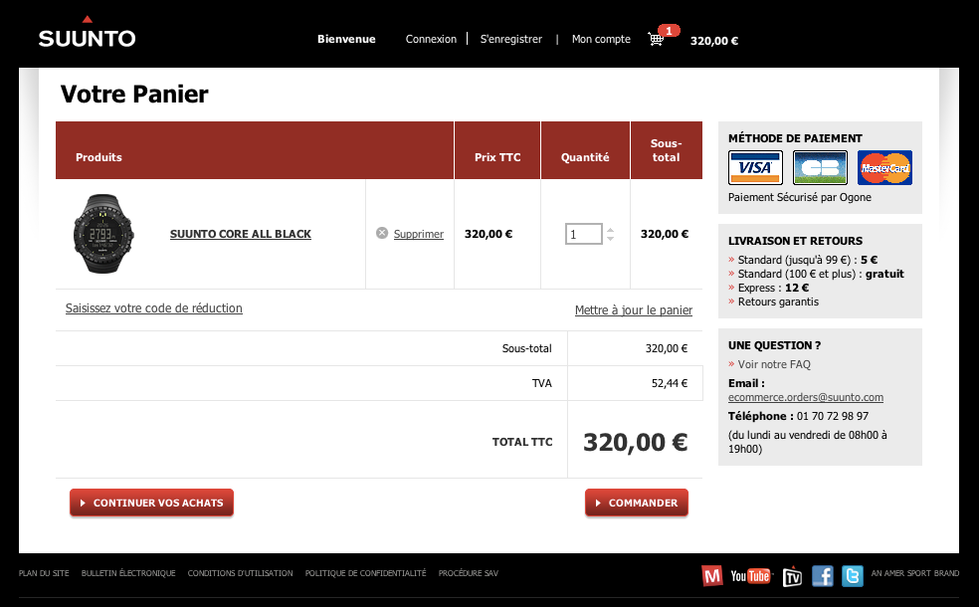Click the Bienvenue text in header
The width and height of the screenshot is (979, 607).
pos(346,39)
